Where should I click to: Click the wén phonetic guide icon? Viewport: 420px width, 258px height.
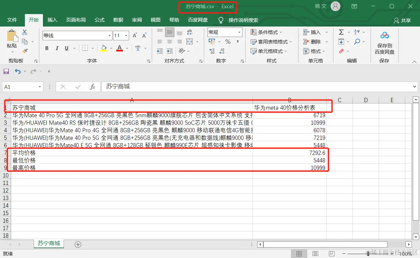point(138,48)
